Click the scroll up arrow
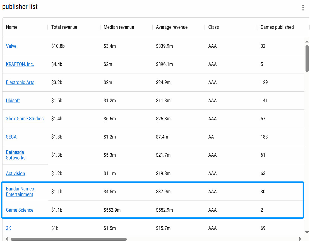Viewport: 310px width, 241px height. coord(307,42)
